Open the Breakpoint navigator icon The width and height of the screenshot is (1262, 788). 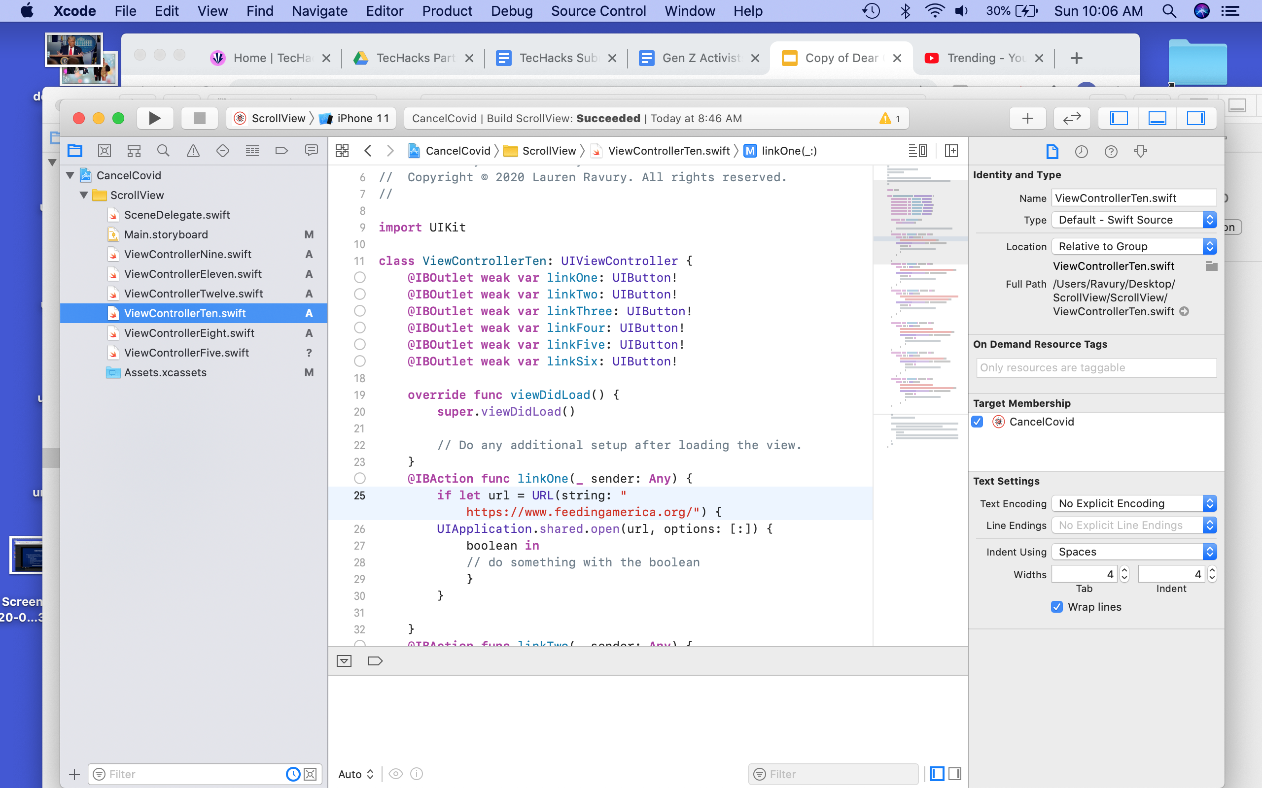point(281,151)
